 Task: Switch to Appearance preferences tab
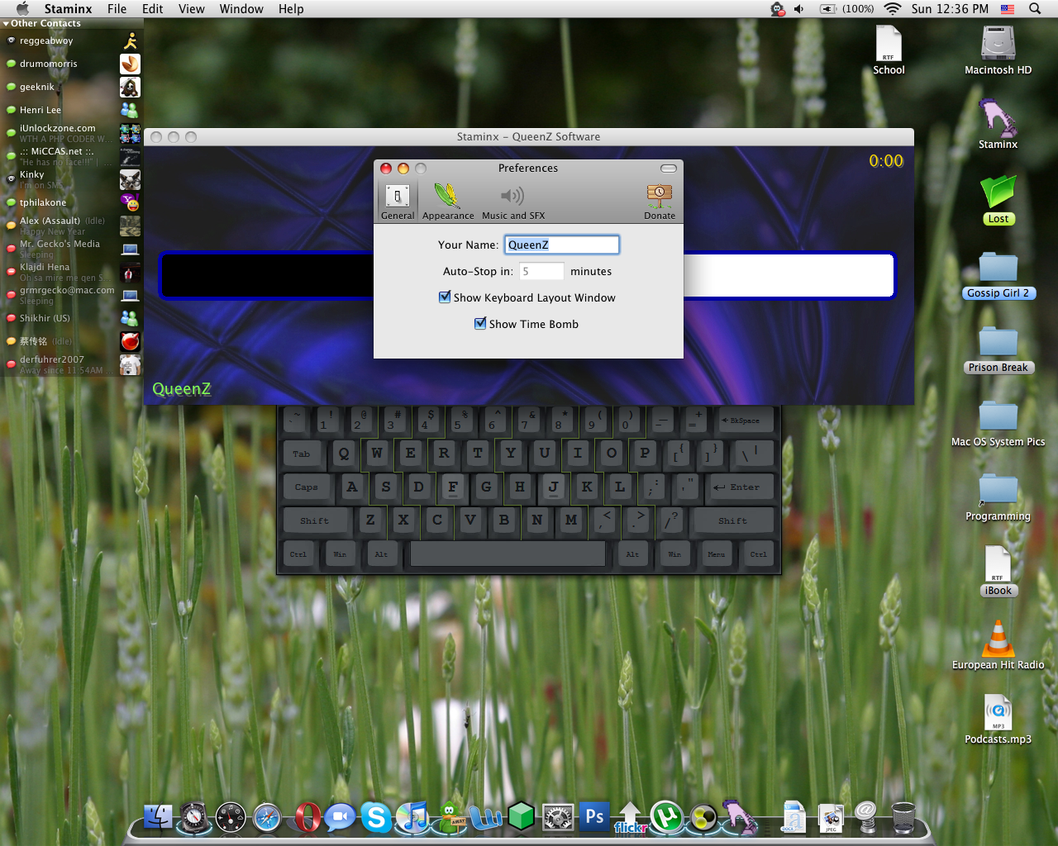tap(448, 201)
